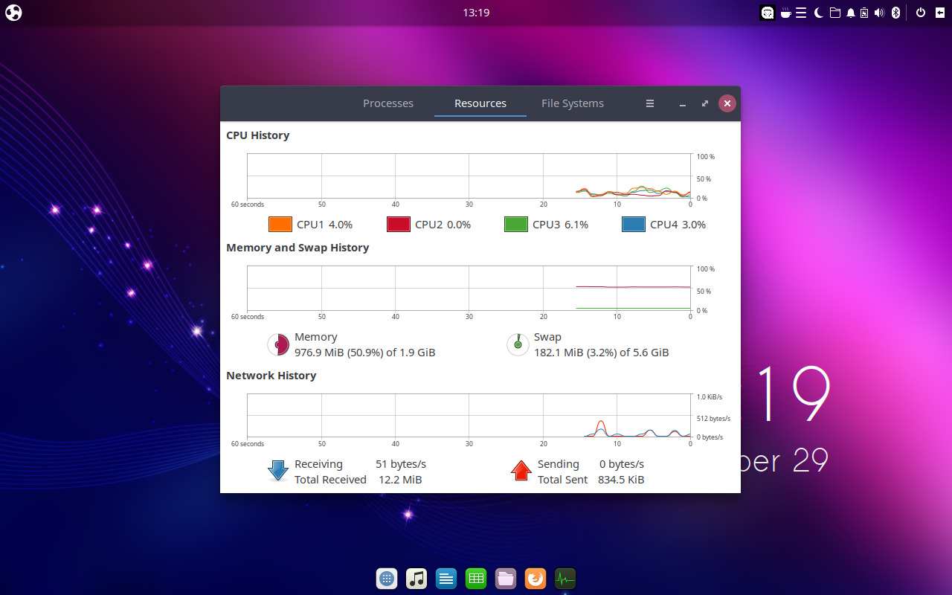
Task: Toggle the CPU3 graph legend entry
Action: click(515, 224)
